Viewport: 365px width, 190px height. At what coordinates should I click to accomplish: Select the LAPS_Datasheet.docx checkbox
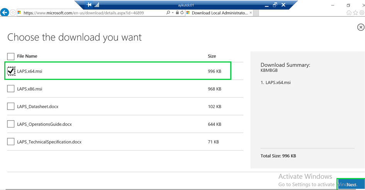point(11,107)
